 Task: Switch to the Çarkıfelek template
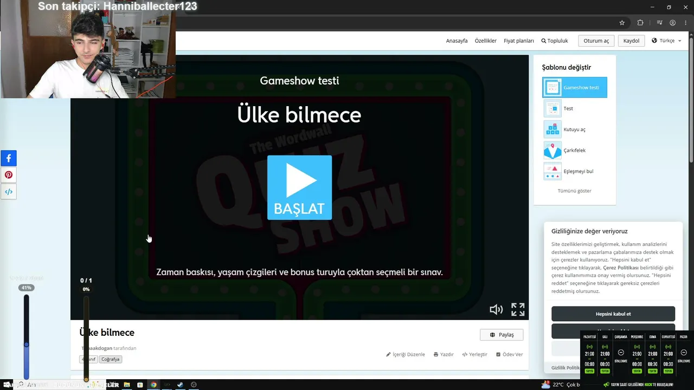click(x=575, y=151)
